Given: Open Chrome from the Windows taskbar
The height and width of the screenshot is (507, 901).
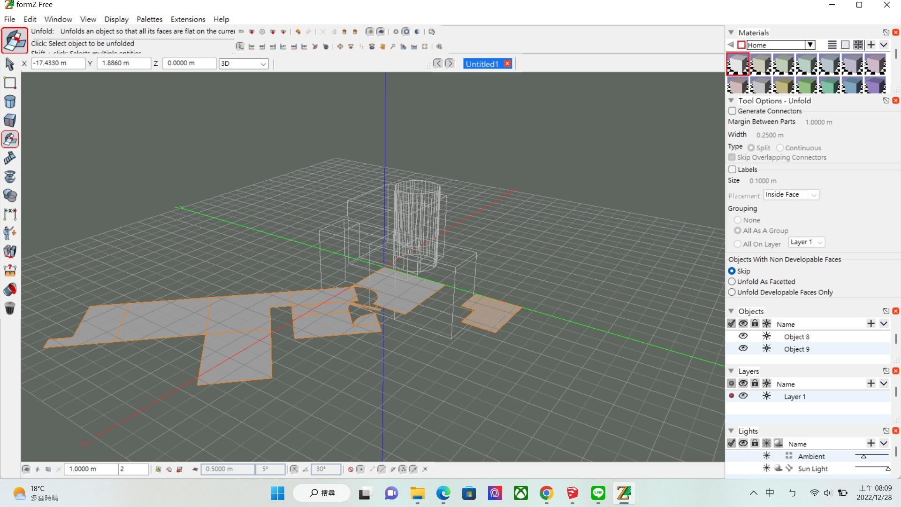Looking at the screenshot, I should tap(546, 493).
